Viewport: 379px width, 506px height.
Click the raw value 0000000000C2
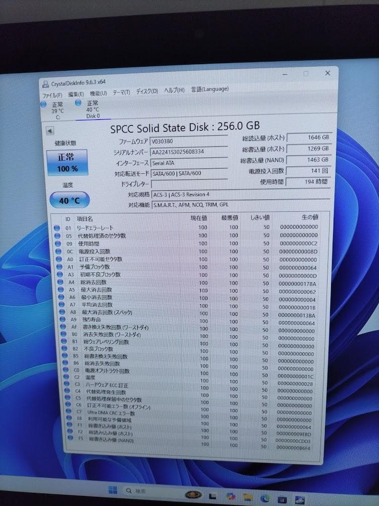298,243
